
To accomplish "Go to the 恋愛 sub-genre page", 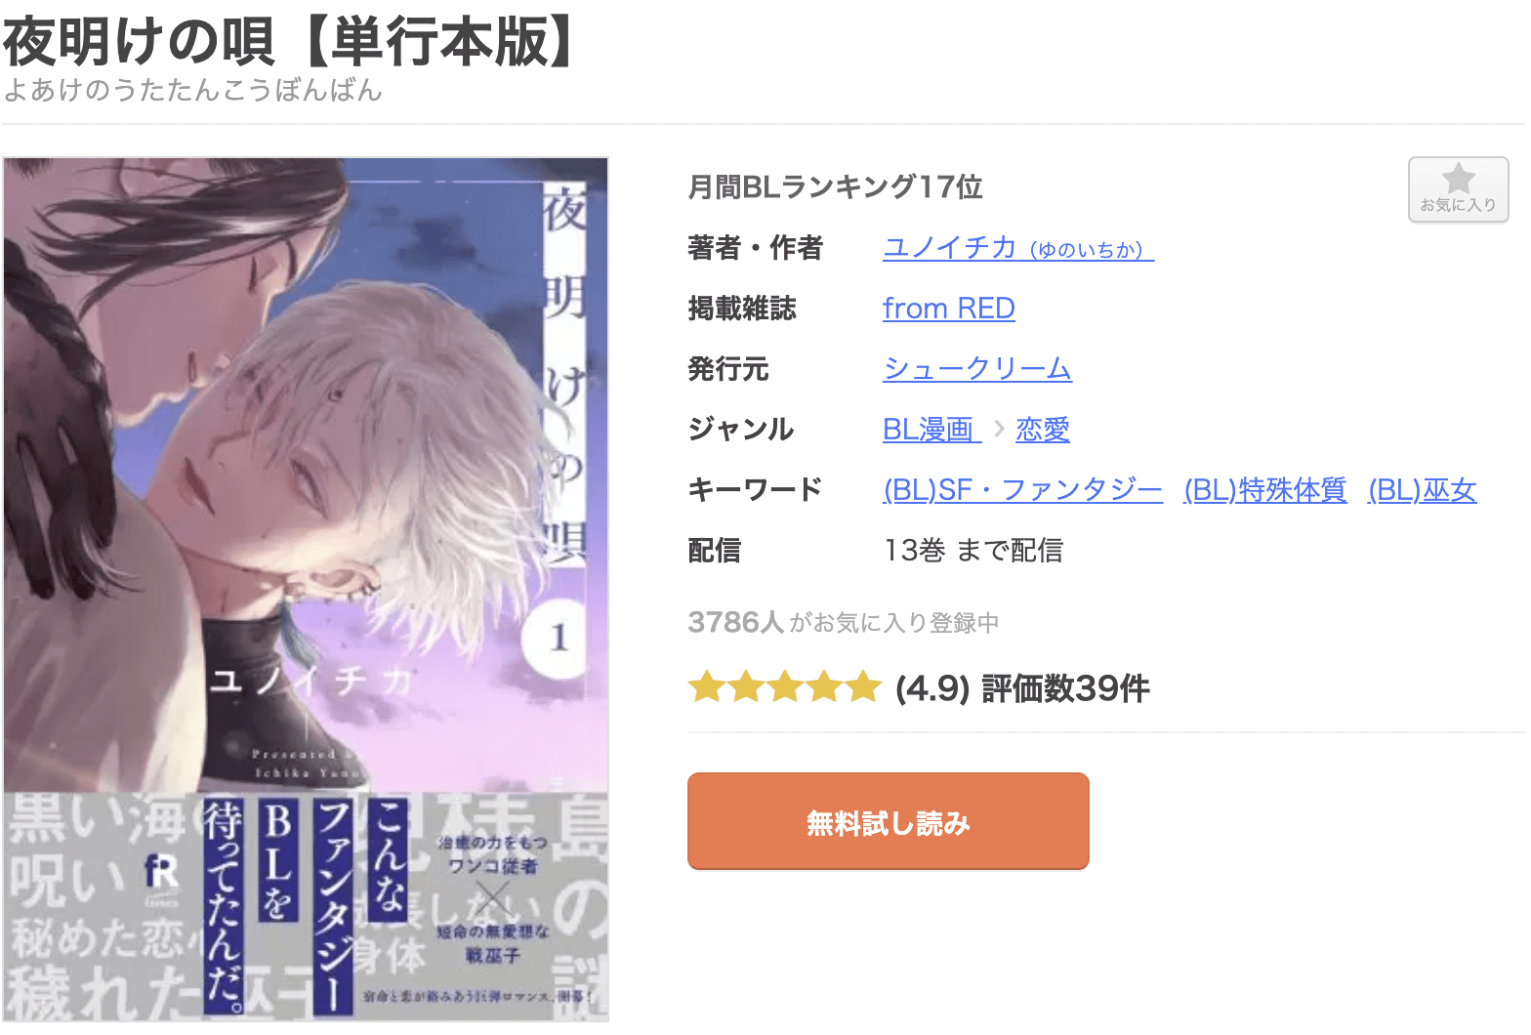I will coord(1043,430).
